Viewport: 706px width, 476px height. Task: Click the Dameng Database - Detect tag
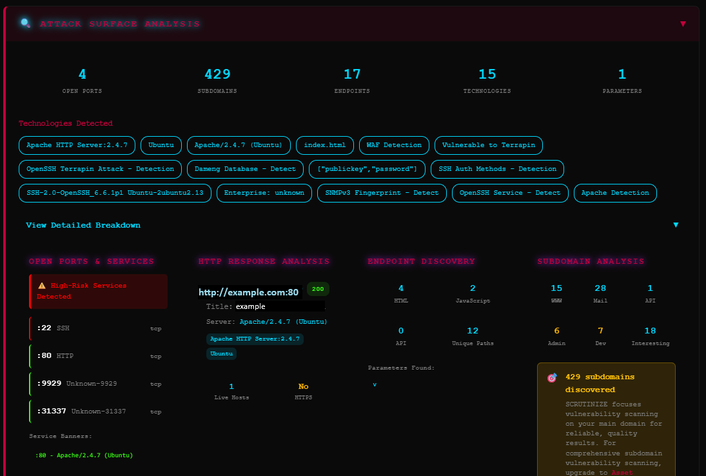coord(245,169)
